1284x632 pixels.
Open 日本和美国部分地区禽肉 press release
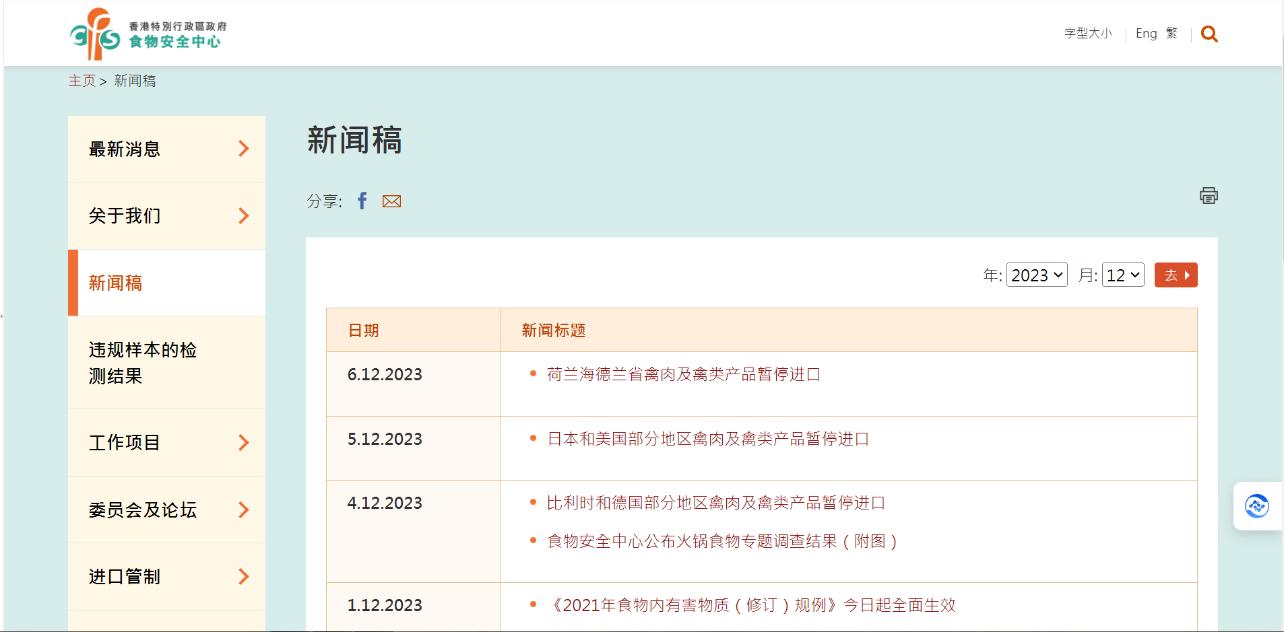click(708, 439)
